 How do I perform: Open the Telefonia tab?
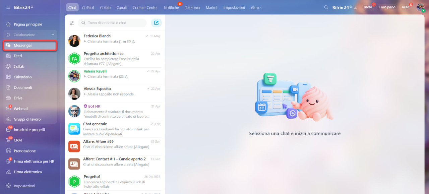(x=192, y=7)
